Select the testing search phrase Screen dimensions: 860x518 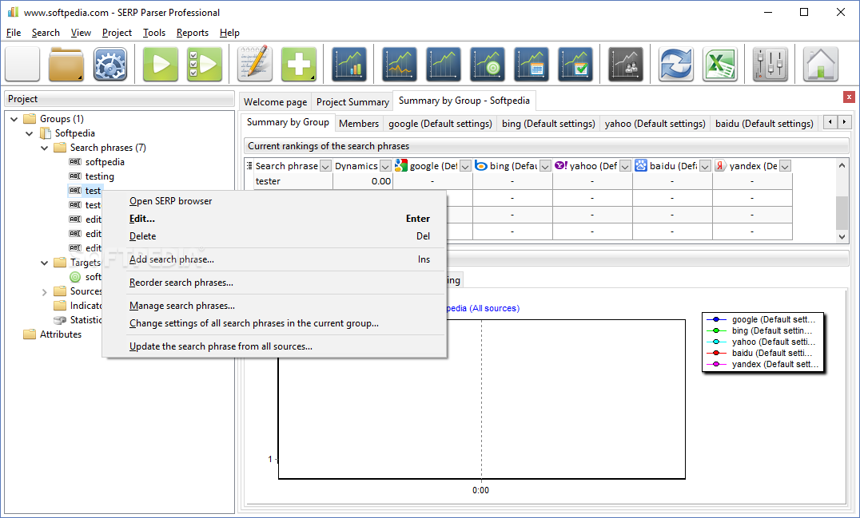[99, 176]
